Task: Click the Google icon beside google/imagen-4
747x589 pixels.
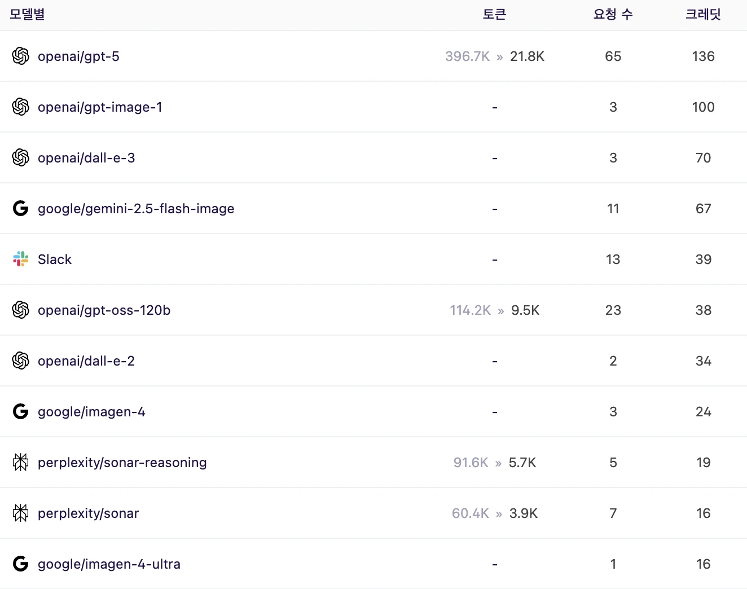Action: coord(21,411)
